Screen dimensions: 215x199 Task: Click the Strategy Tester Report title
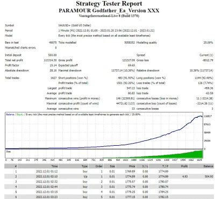(x=109, y=4)
